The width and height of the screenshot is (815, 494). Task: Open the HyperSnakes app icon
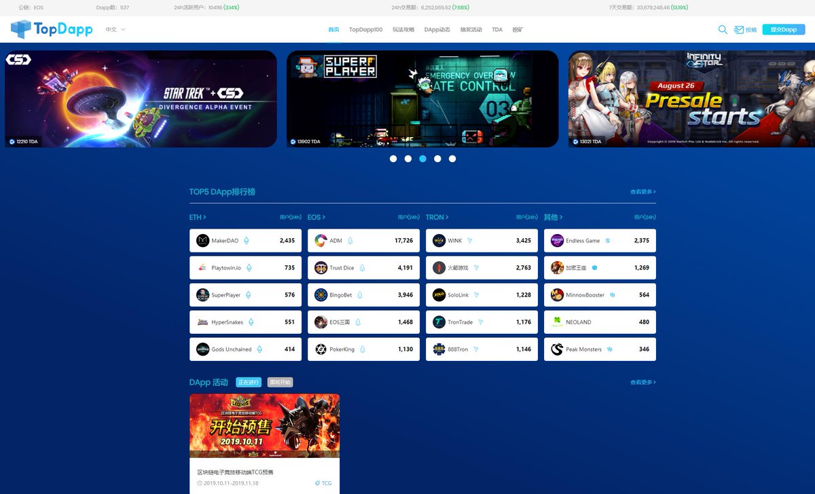pyautogui.click(x=202, y=322)
